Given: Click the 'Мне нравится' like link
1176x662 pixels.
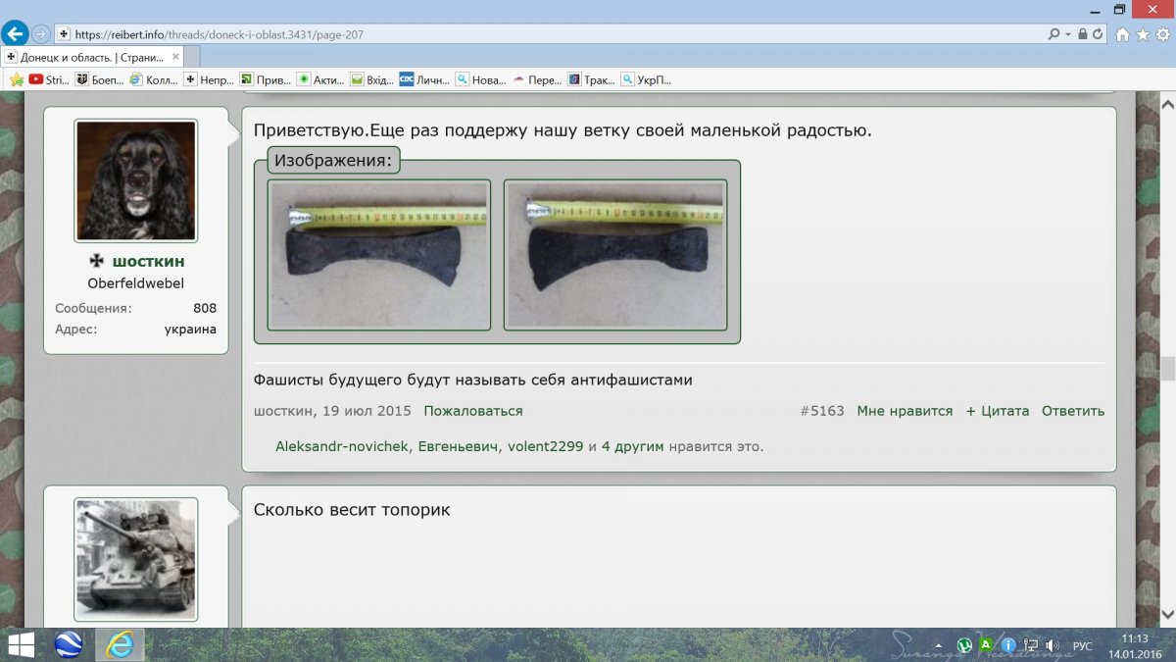Looking at the screenshot, I should pyautogui.click(x=905, y=411).
